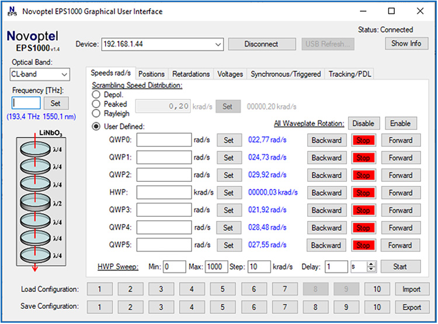Click the delay spinner up arrow
The image size is (438, 324).
[x=371, y=264]
